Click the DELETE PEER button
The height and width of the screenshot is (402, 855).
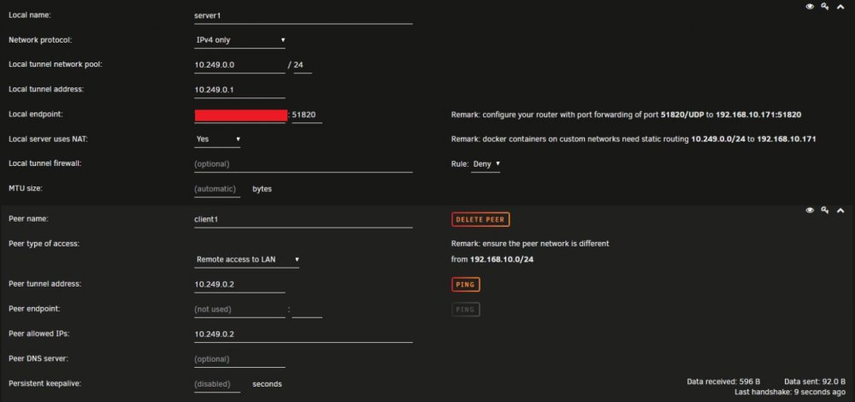(x=481, y=219)
